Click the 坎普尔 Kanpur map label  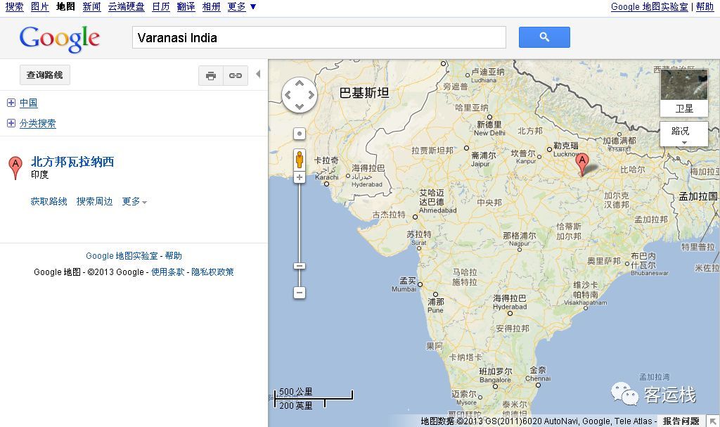click(x=524, y=157)
